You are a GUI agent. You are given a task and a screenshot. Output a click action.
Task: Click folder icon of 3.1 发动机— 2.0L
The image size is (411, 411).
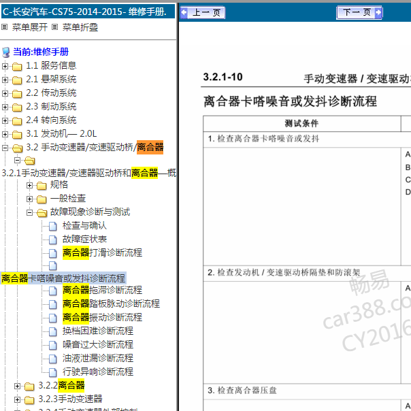coord(17,135)
